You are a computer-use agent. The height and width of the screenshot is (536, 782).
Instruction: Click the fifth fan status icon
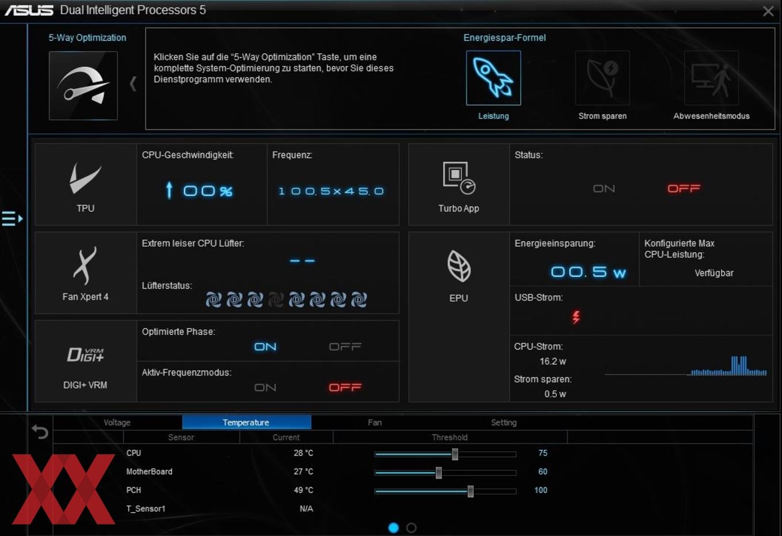click(x=297, y=299)
